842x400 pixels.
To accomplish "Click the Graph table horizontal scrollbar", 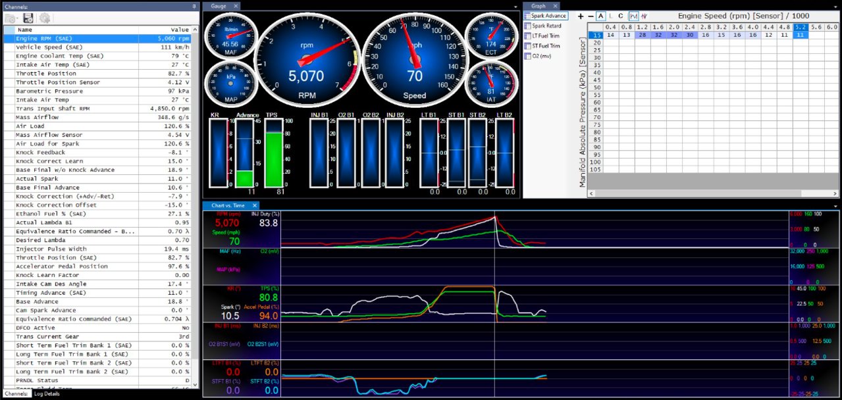I will [713, 193].
